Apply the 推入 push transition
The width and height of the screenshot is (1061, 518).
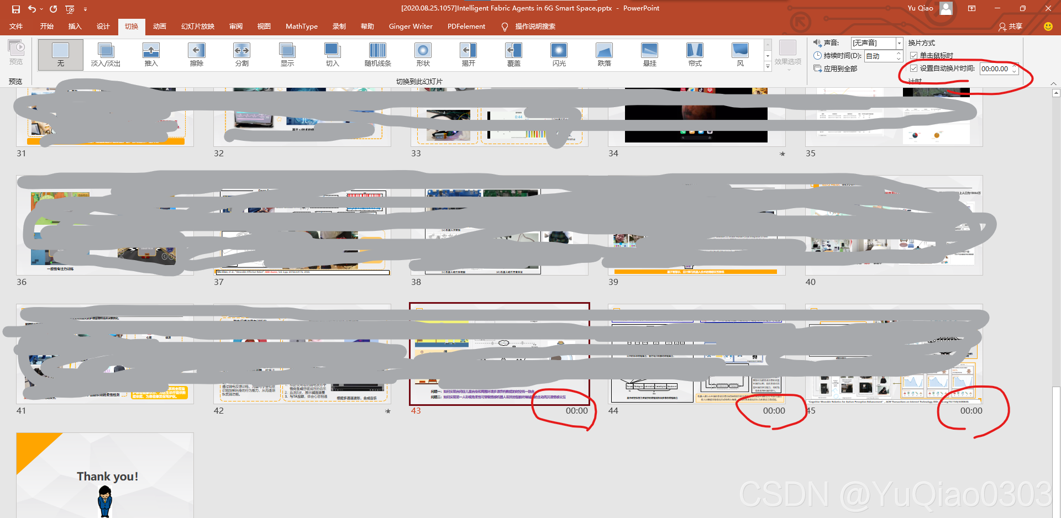[151, 55]
